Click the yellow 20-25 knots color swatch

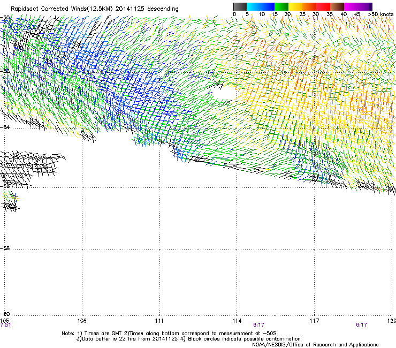pyautogui.click(x=295, y=6)
